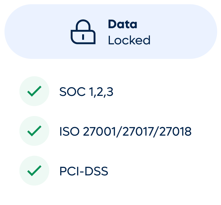Viewport: 221px width, 205px height.
Task: Click the padlock's curved shackle
Action: [83, 25]
